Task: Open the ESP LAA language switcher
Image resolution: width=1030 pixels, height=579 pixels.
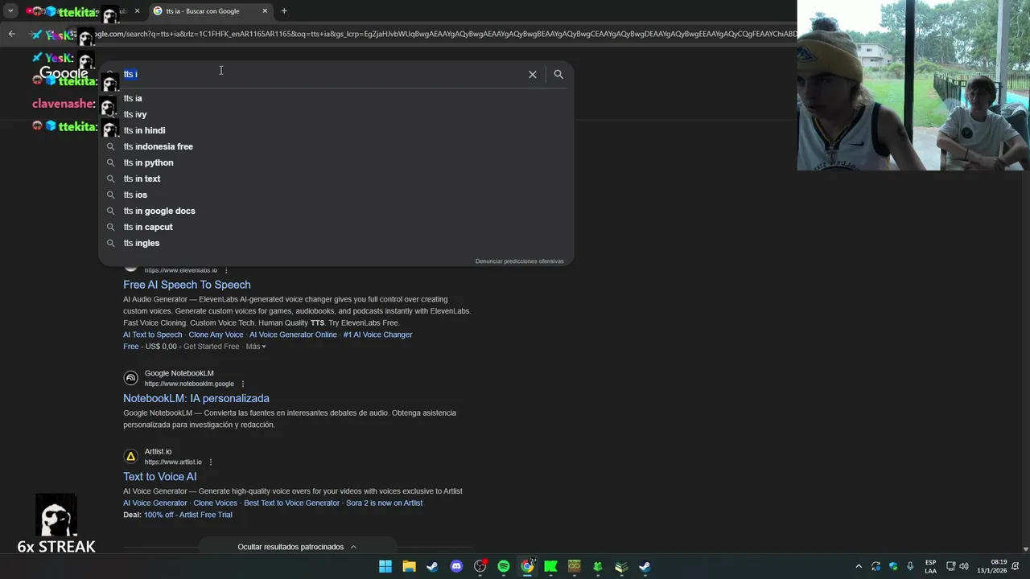Action: (930, 566)
